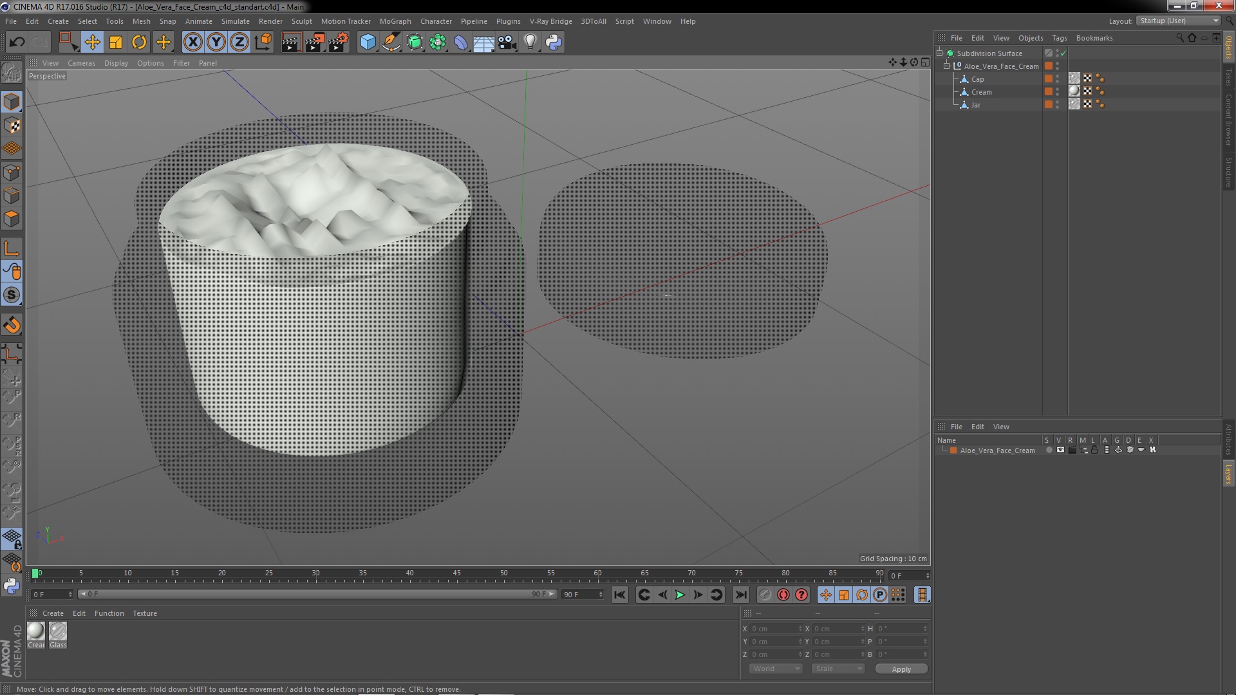
Task: Select the Jar object
Action: tap(975, 105)
